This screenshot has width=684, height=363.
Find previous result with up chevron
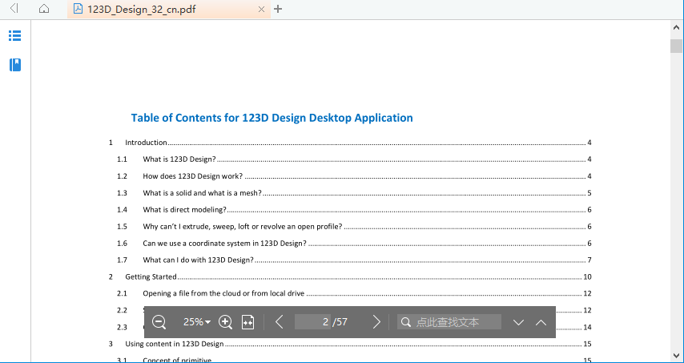click(541, 322)
